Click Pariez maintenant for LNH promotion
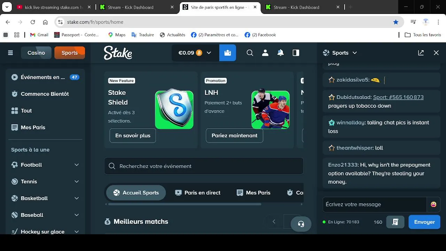Image resolution: width=446 pixels, height=251 pixels. 234,135
